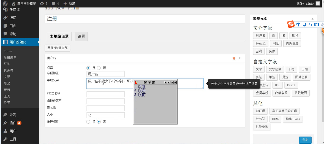This screenshot has width=324, height=144.
Task: Add an E-mail field element
Action: coord(261,44)
